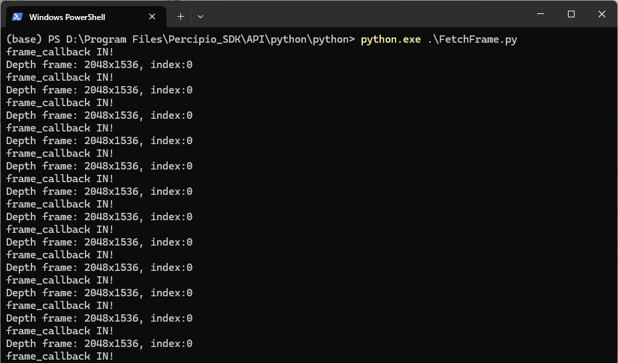The height and width of the screenshot is (363, 618).
Task: Close the terminal window
Action: click(601, 15)
